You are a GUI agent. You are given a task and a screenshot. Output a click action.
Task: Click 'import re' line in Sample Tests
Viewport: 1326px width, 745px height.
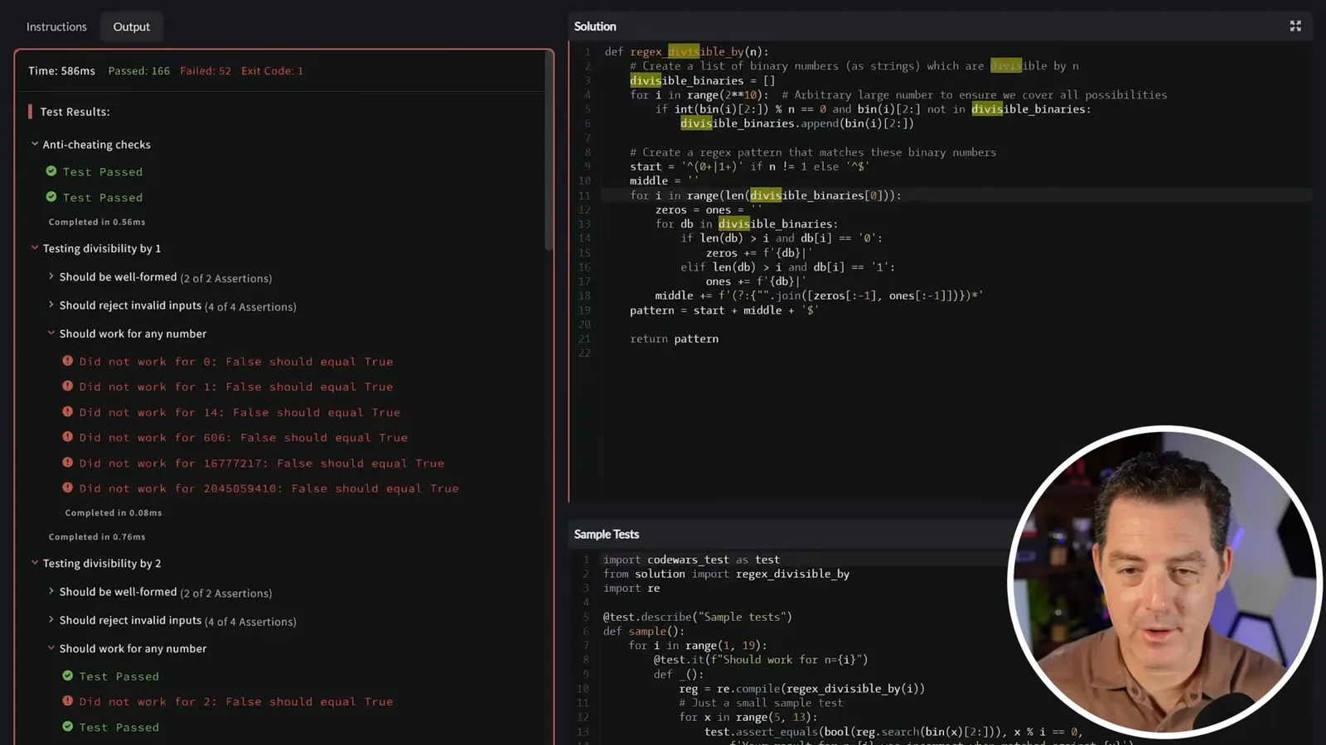(x=632, y=589)
